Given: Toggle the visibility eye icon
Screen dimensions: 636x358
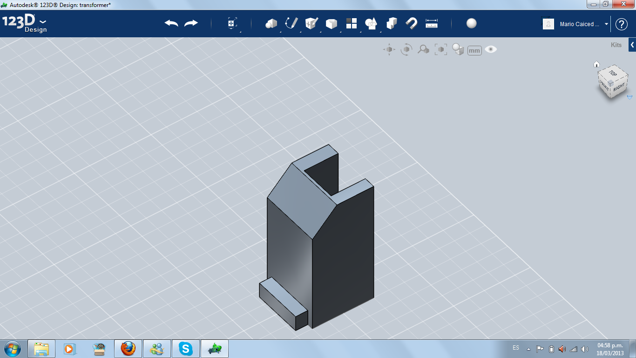Looking at the screenshot, I should click(x=491, y=49).
